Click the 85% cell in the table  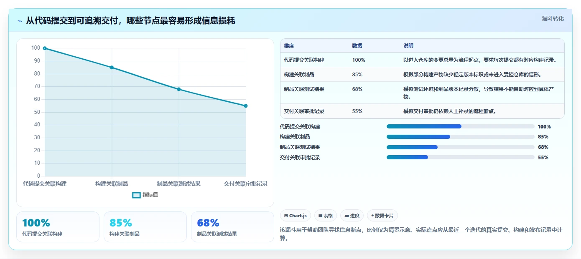(357, 75)
